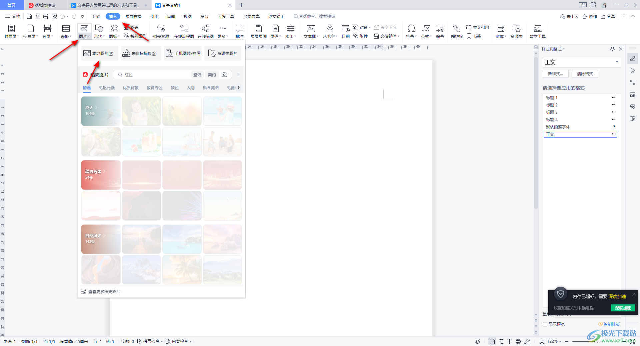Switch to the 页面布局 ribbon tab
The height and width of the screenshot is (346, 640).
point(133,16)
